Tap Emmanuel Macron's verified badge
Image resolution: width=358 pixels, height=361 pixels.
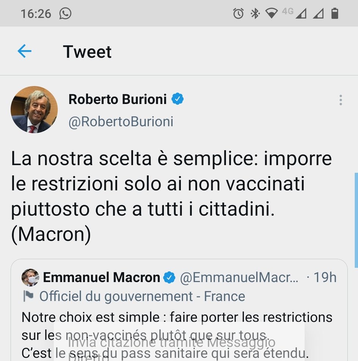[x=169, y=278]
